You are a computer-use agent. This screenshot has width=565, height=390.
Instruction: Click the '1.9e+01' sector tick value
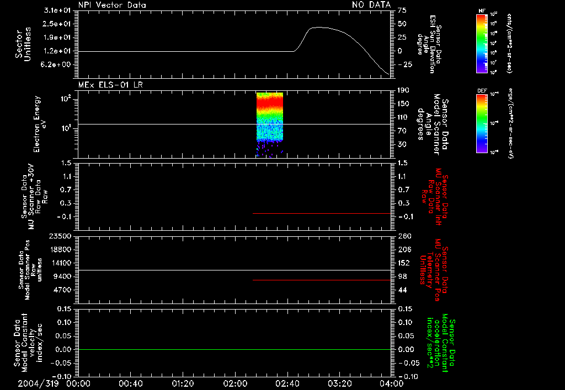point(57,37)
